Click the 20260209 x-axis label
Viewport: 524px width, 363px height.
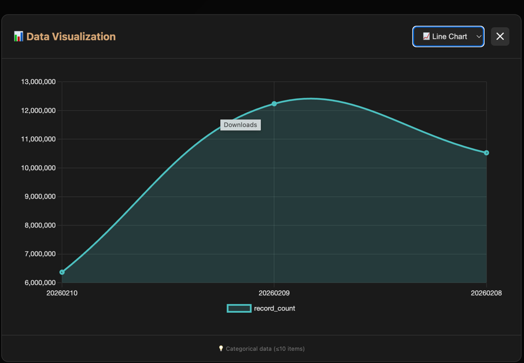coord(274,293)
